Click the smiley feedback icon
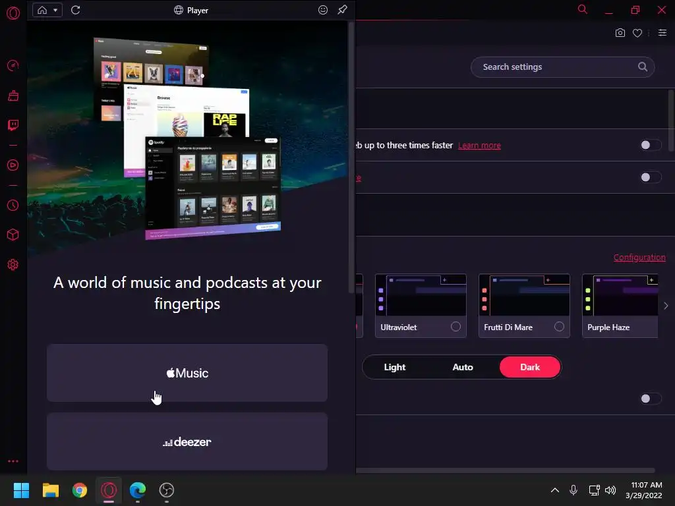The width and height of the screenshot is (675, 506). click(x=323, y=10)
